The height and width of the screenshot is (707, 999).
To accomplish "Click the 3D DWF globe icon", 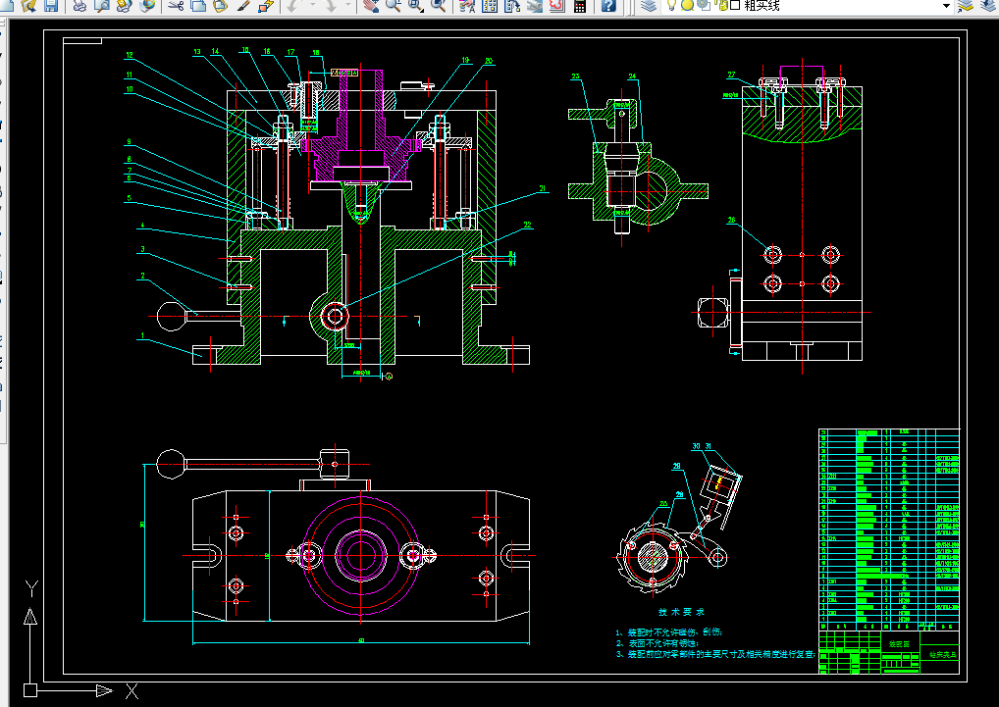I will (x=147, y=6).
